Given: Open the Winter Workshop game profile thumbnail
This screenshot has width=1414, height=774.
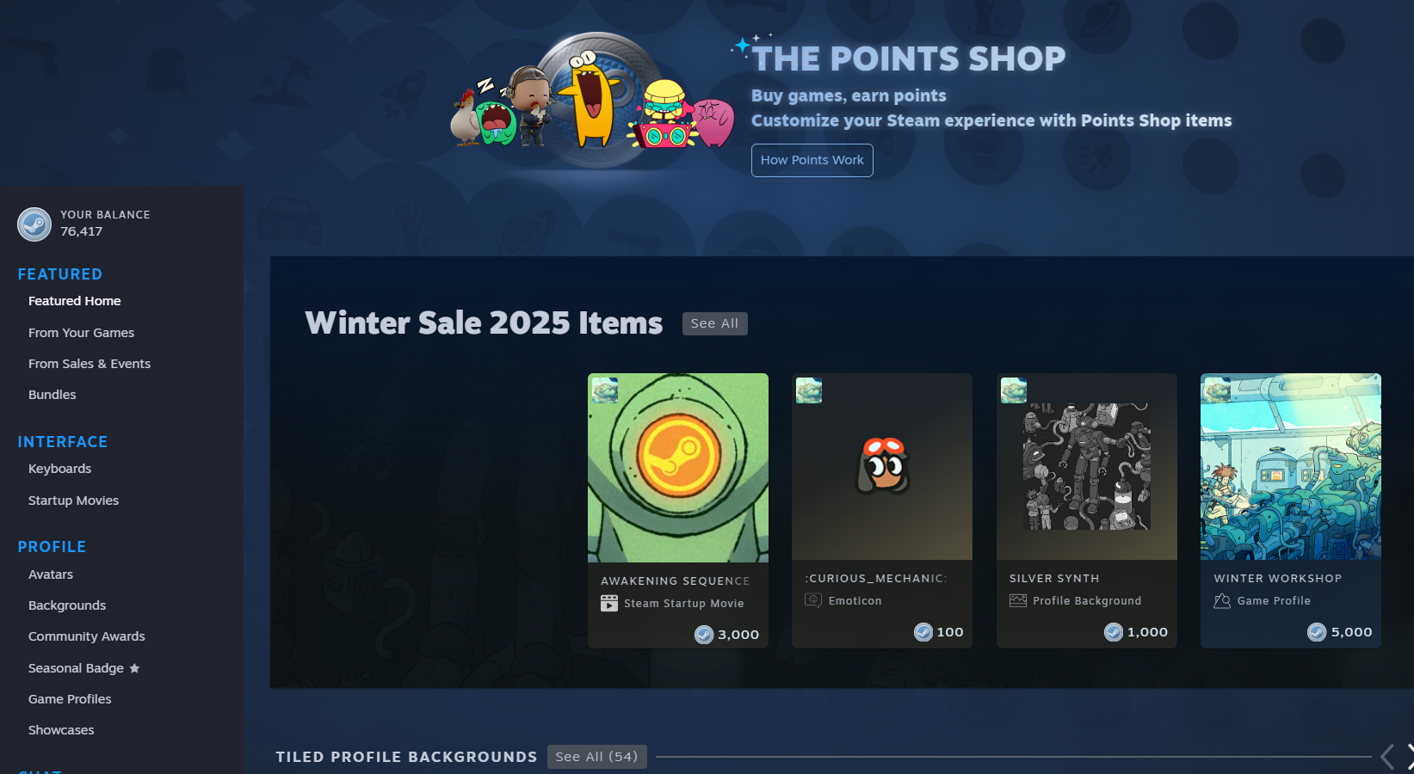Looking at the screenshot, I should (1291, 466).
